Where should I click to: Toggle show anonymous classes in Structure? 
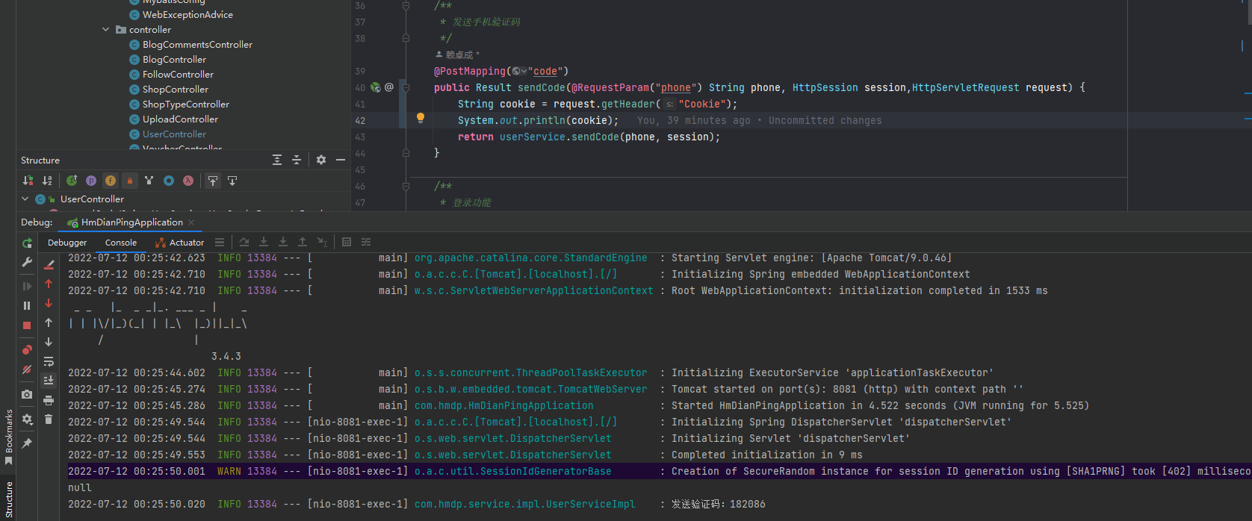[x=169, y=181]
